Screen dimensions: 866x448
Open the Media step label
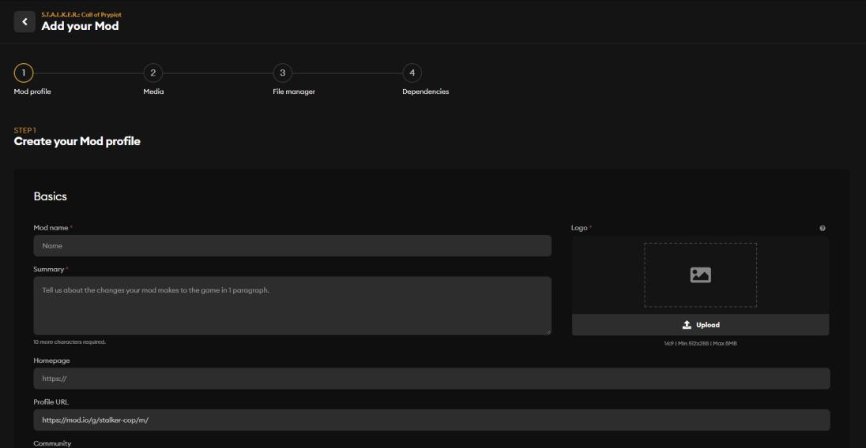pos(153,91)
